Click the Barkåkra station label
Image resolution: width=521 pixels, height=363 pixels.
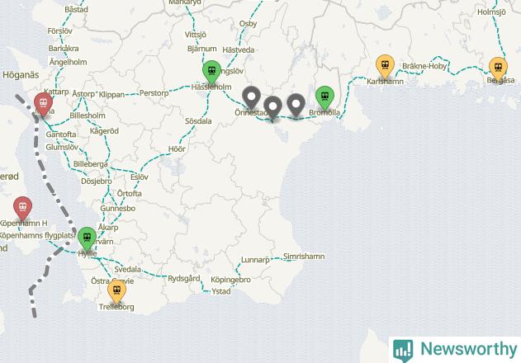[x=64, y=49]
